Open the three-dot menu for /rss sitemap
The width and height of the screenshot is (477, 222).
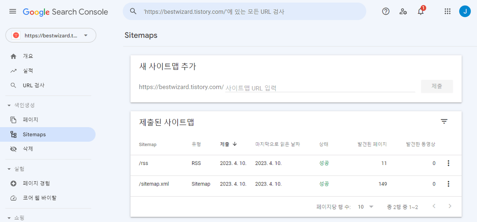(x=448, y=163)
